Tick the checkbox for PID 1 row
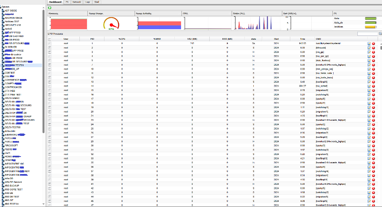Screen dimensions: 382x207 tap(50, 43)
